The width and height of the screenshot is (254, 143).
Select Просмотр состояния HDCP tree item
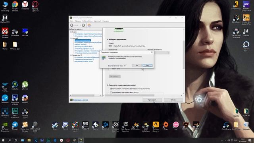pyautogui.click(x=83, y=46)
